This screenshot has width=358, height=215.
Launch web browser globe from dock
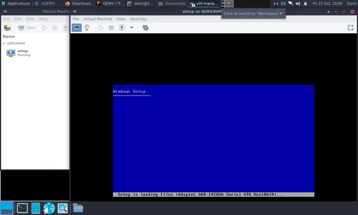tap(49, 208)
